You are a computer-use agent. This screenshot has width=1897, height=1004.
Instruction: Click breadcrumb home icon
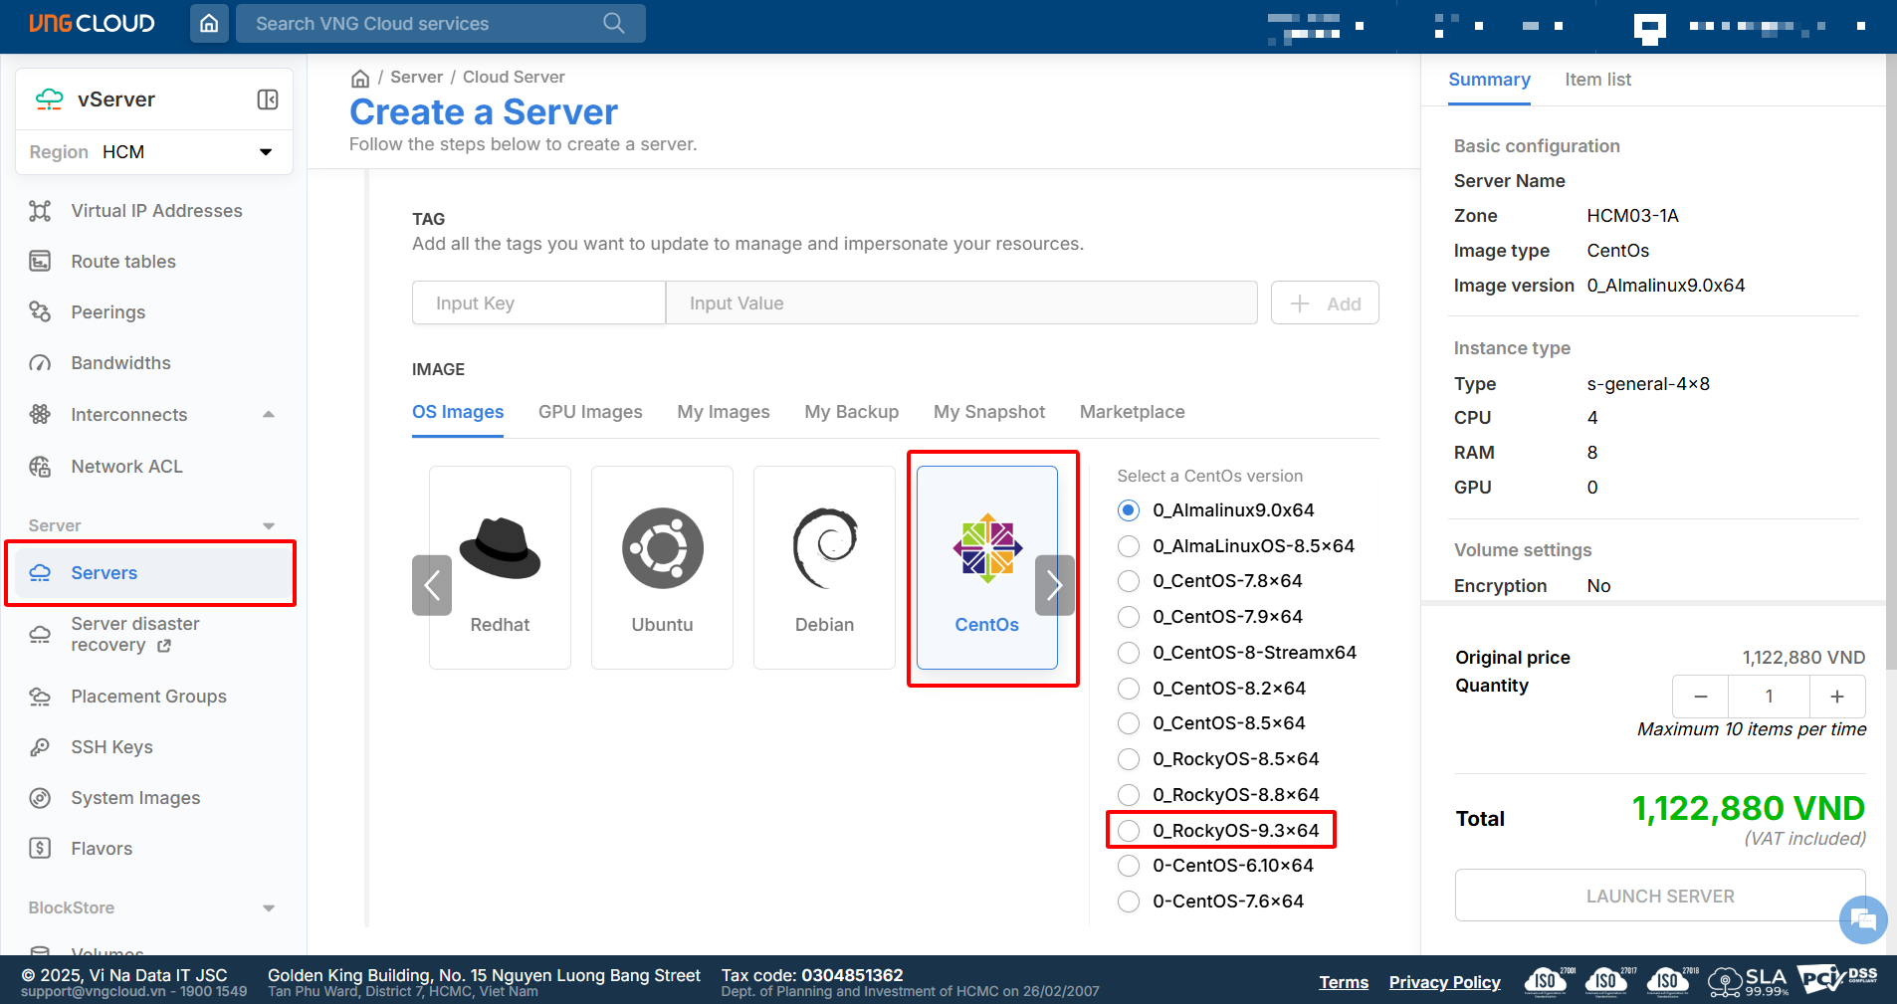tap(360, 78)
